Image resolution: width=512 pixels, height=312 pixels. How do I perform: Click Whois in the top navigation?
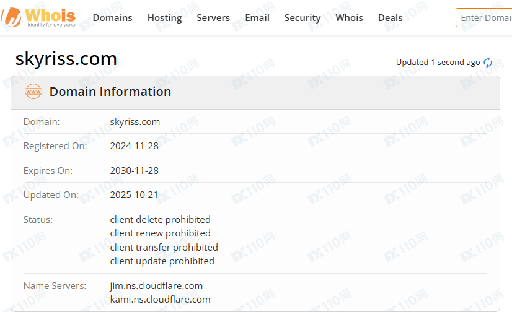[349, 18]
